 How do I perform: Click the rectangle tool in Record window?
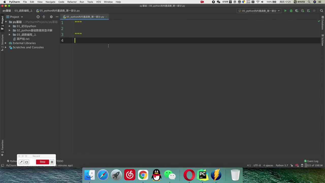[26, 162]
